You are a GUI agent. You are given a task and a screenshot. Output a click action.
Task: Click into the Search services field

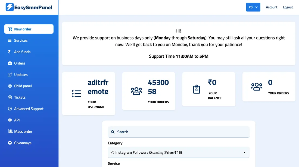click(179, 132)
